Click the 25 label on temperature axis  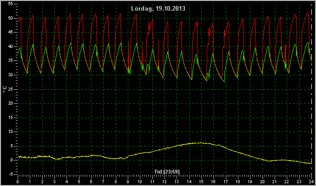tap(11, 89)
